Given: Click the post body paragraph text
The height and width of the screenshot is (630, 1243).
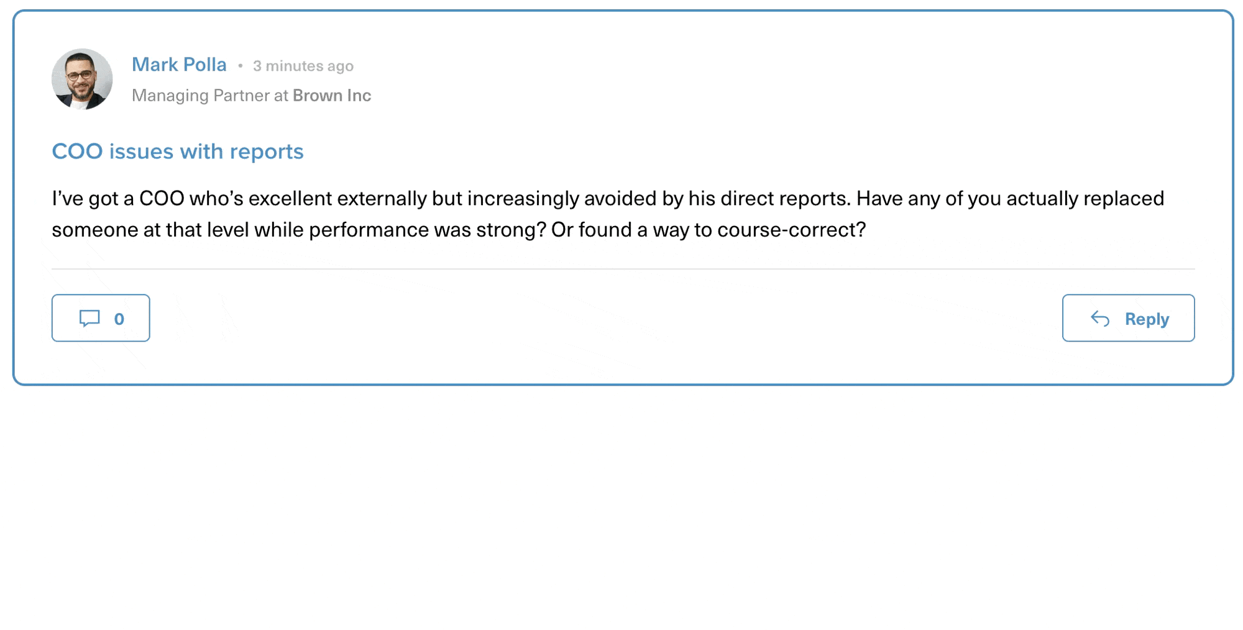Looking at the screenshot, I should pyautogui.click(x=608, y=214).
